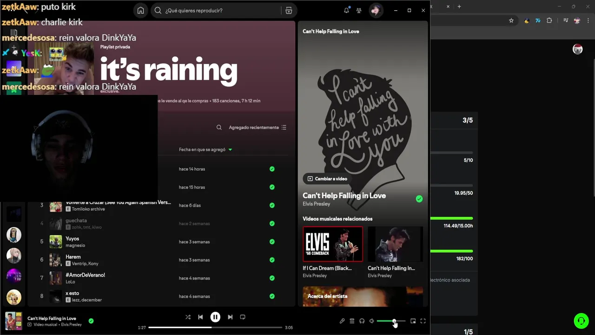Go to Spotify Home using the house icon
This screenshot has width=595, height=335.
[x=140, y=10]
